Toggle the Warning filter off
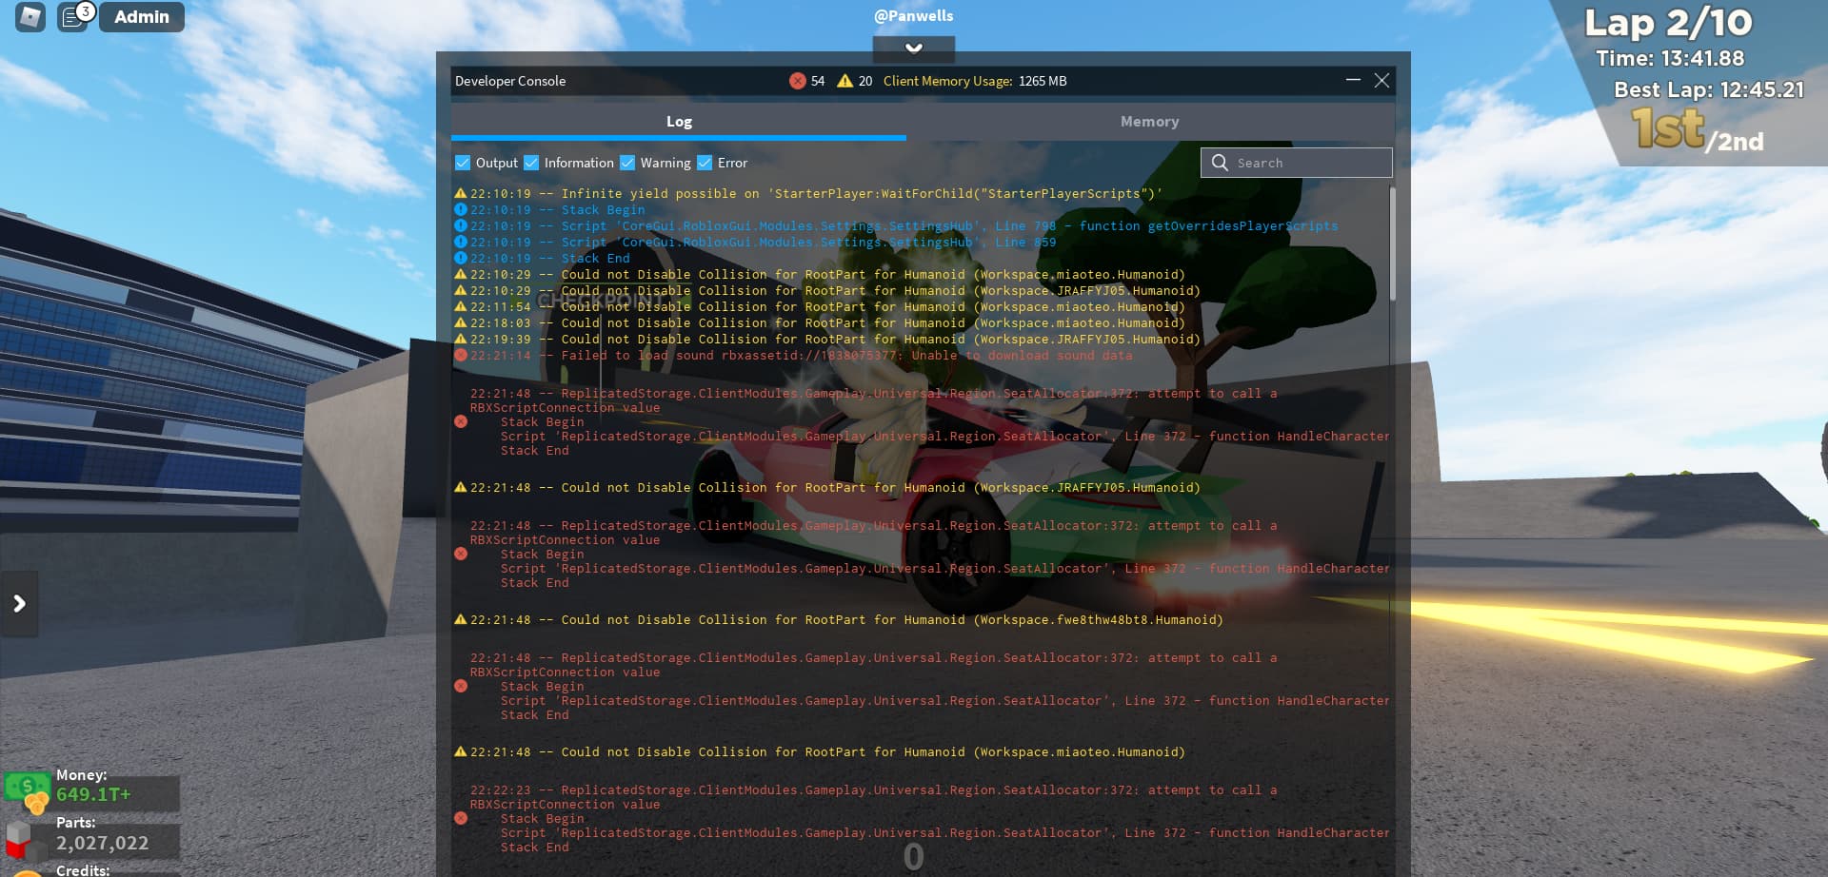Image resolution: width=1828 pixels, height=877 pixels. point(628,163)
